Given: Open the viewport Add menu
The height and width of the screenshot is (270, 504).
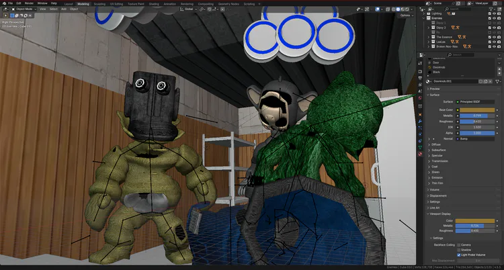Looking at the screenshot, I should pos(64,9).
